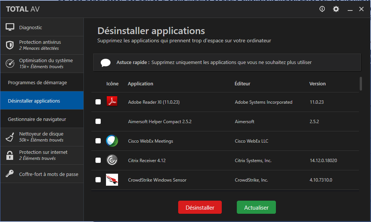Viewport: 371px width, 222px height.
Task: Click publisher Citrix Systems, Inc.
Action: pyautogui.click(x=253, y=161)
